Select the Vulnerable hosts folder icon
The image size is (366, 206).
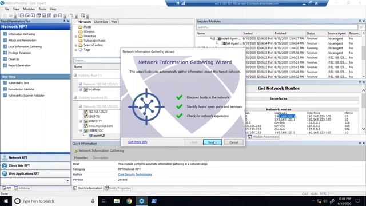[x=81, y=41]
